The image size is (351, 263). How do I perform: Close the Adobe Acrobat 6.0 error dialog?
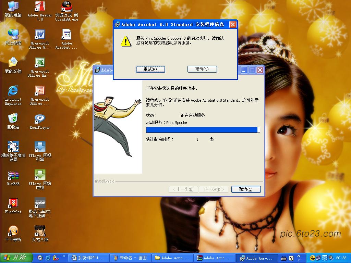click(233, 24)
